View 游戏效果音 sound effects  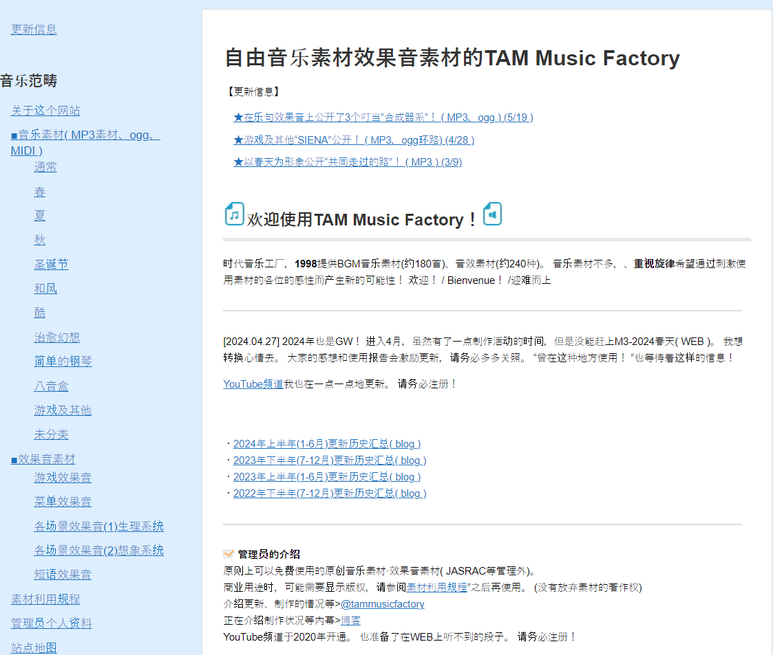coord(63,478)
